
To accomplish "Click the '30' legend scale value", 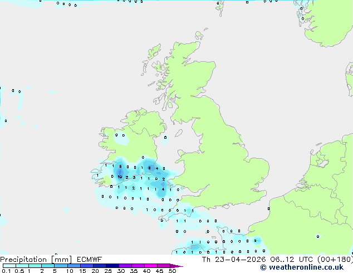I will pyautogui.click(x=121, y=271).
